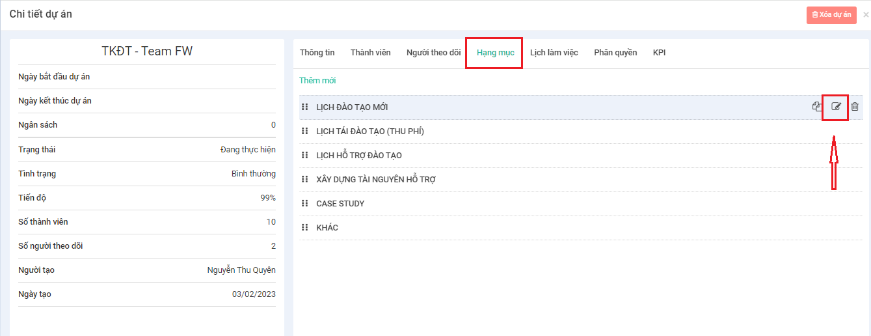The image size is (871, 336).
Task: Close the Chi tiết dự án dialog
Action: [x=865, y=15]
